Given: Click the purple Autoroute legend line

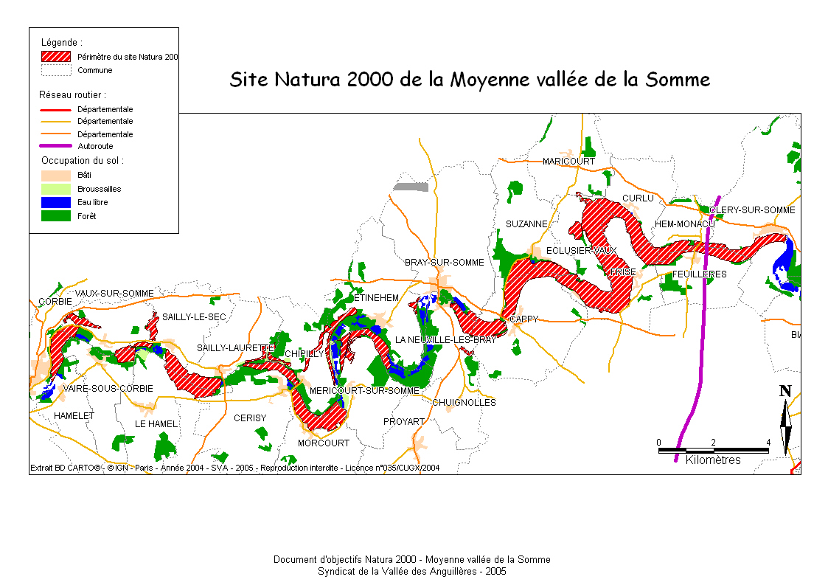Looking at the screenshot, I should click(x=56, y=146).
